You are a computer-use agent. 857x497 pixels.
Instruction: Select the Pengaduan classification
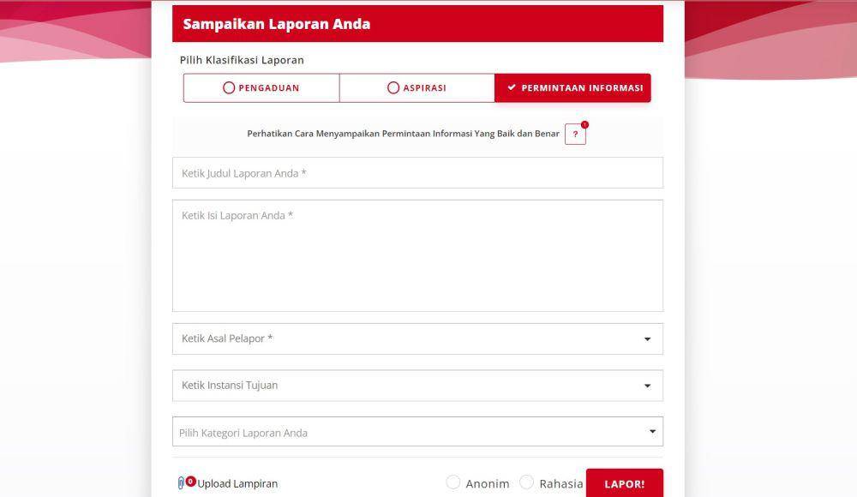point(261,88)
